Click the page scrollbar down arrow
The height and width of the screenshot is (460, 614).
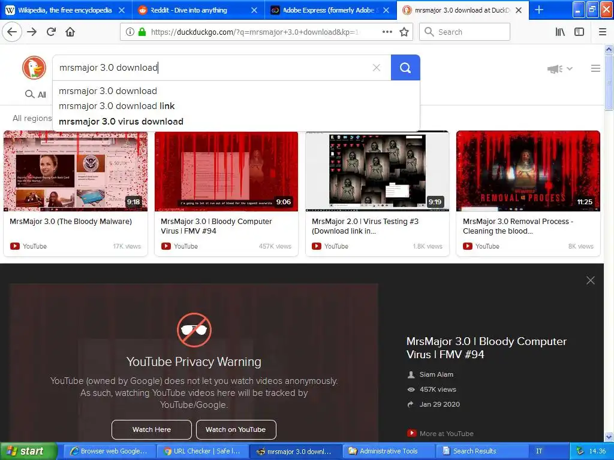coord(609,437)
